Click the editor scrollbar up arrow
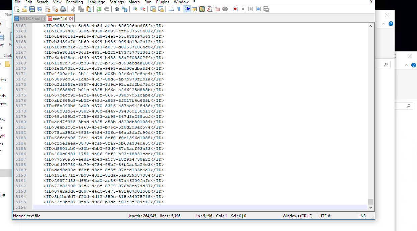 pyautogui.click(x=371, y=26)
